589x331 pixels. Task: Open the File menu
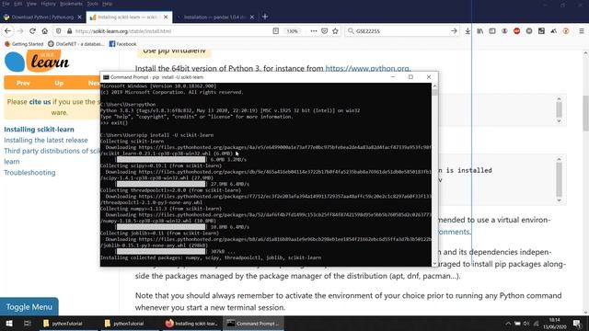point(6,4)
